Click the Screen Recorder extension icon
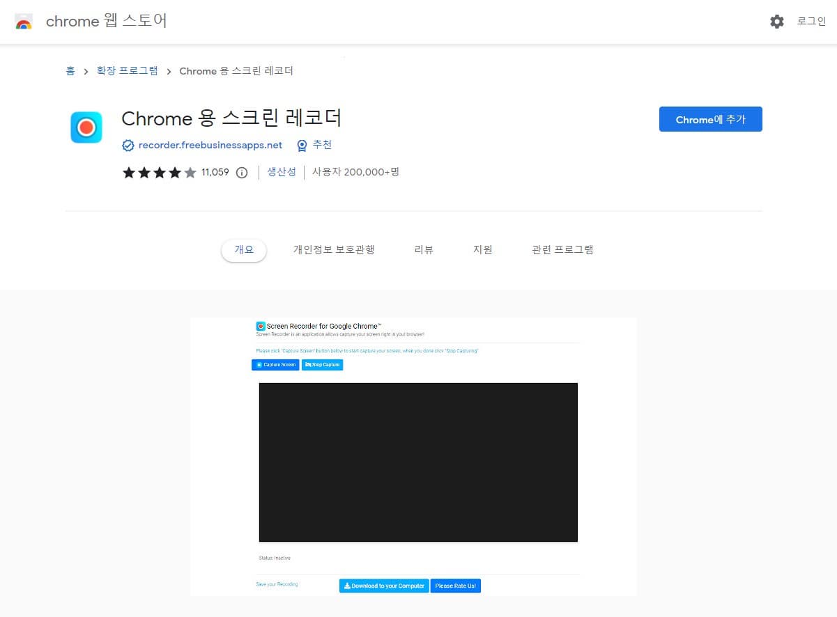This screenshot has height=617, width=837. coord(86,127)
